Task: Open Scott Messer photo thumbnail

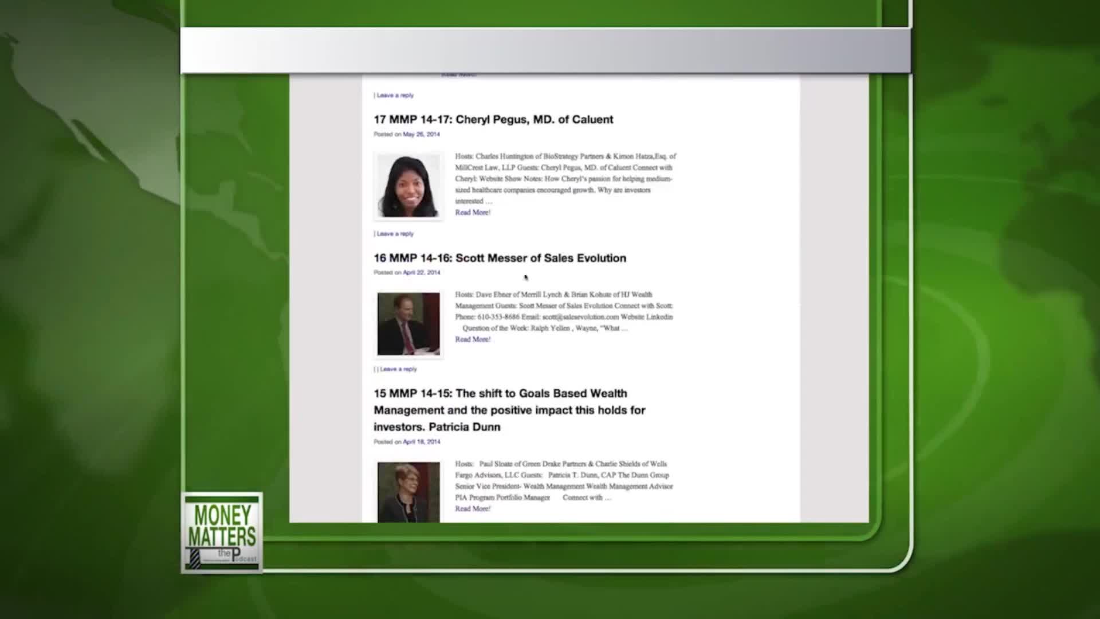Action: pyautogui.click(x=408, y=324)
